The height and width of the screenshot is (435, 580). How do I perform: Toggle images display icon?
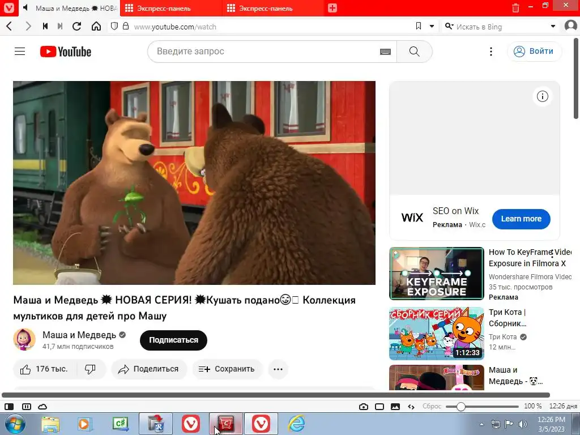pyautogui.click(x=395, y=407)
